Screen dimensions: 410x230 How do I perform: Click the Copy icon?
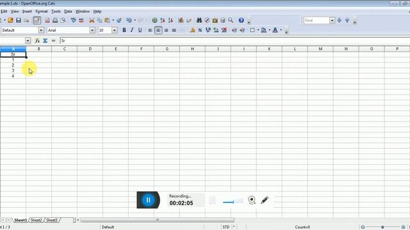click(99, 20)
